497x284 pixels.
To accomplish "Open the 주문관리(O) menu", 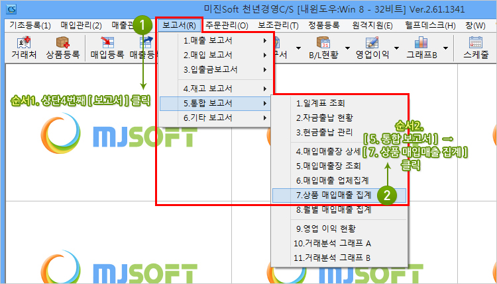I will click(x=227, y=25).
